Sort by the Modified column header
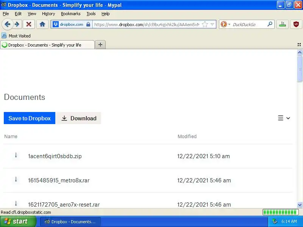303x227 pixels. 187,137
